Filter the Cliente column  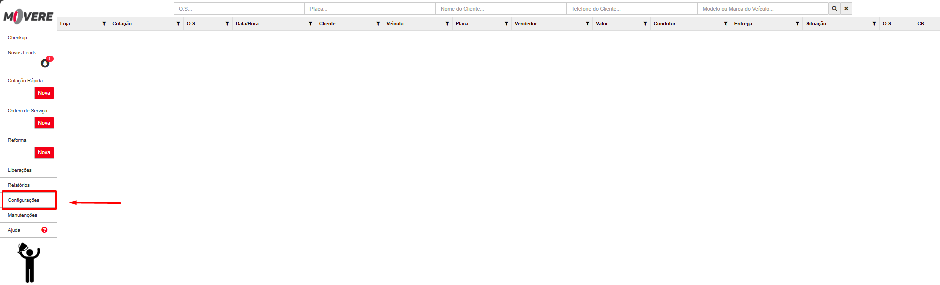click(378, 24)
